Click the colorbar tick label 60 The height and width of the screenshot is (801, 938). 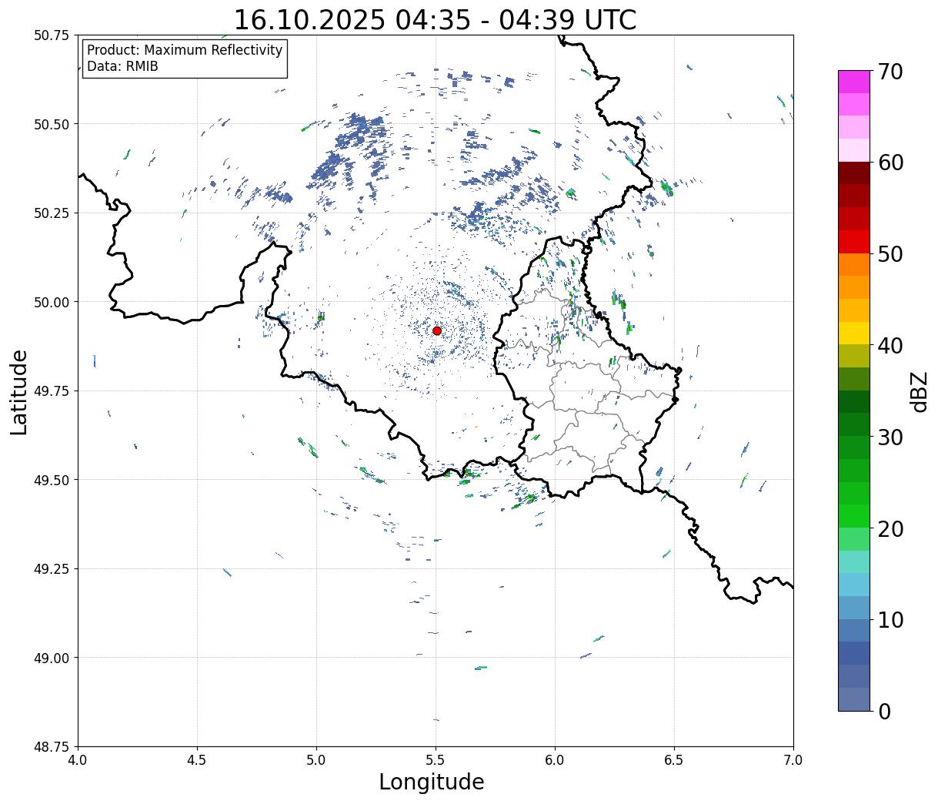click(890, 163)
